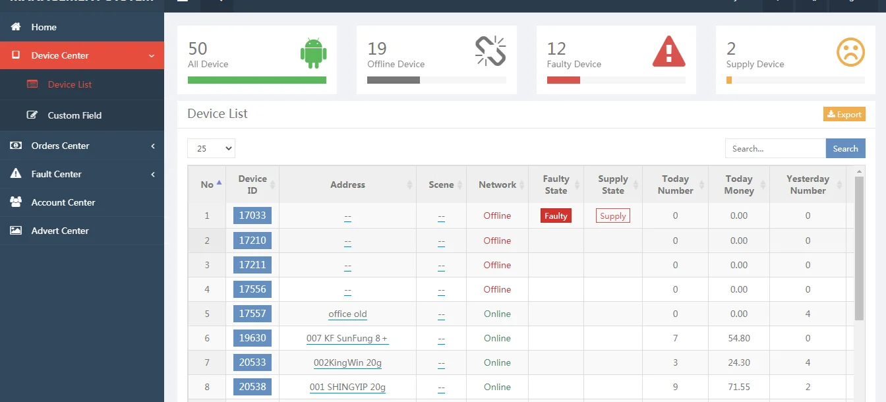The image size is (886, 402).
Task: Click the Home icon in sidebar
Action: point(16,27)
